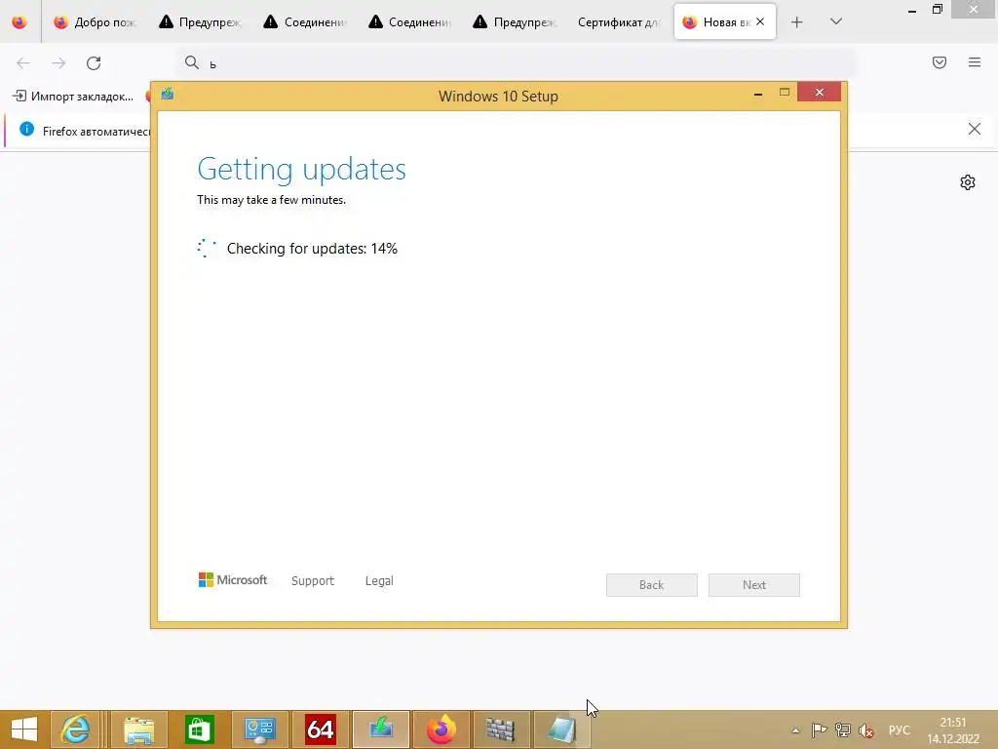Open the firewall brick-wall taskbar icon

[501, 729]
